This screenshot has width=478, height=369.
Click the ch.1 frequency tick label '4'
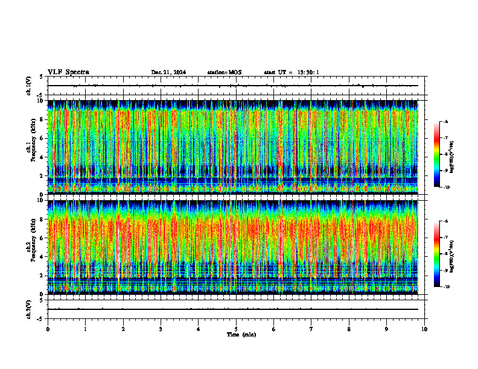click(x=42, y=157)
